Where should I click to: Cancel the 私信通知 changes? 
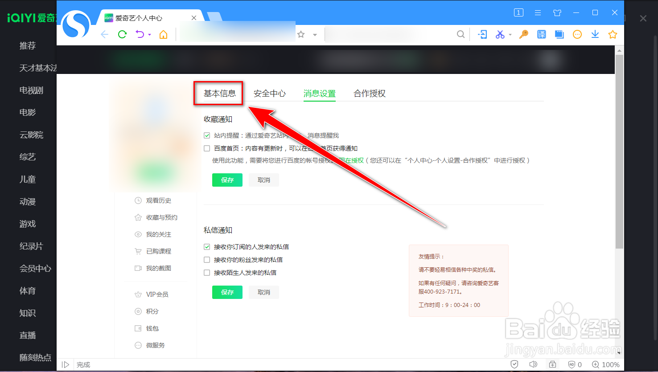click(264, 292)
